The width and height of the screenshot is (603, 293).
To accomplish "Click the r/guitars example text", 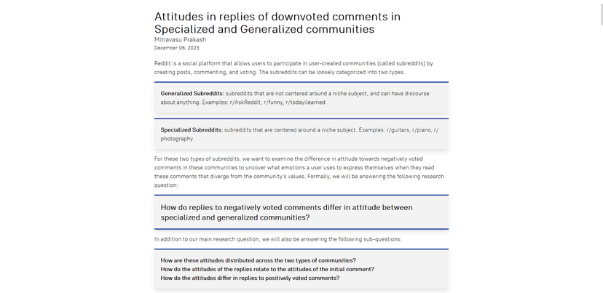I will (398, 130).
